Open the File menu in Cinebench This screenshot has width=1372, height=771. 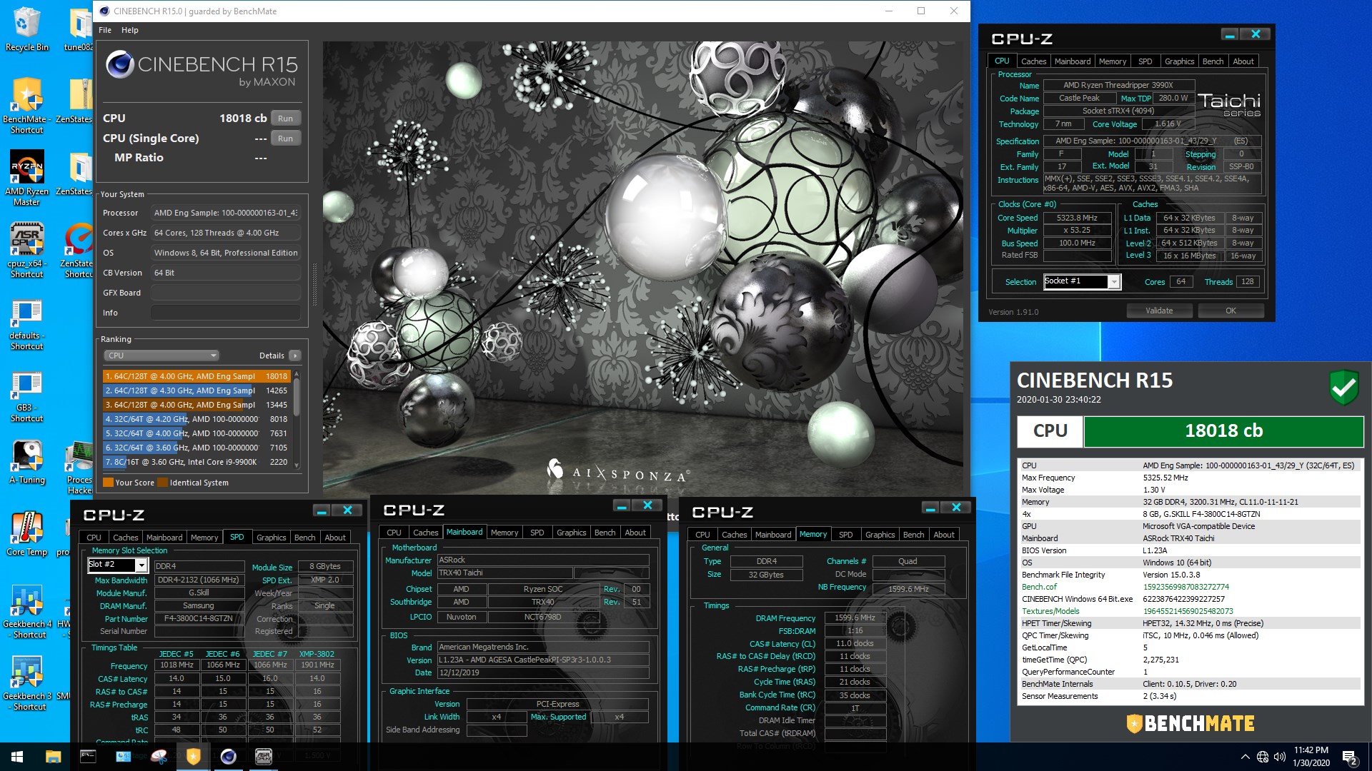pyautogui.click(x=105, y=30)
